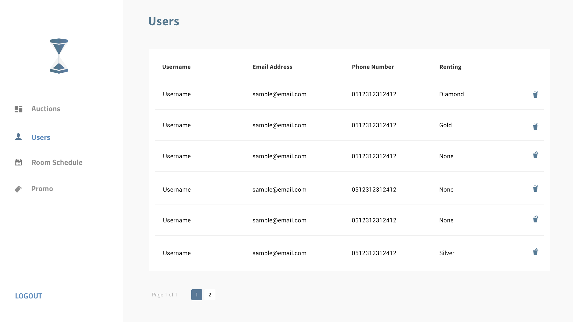Screen dimensions: 573x322
Task: Click the Renting column header
Action: [x=450, y=67]
